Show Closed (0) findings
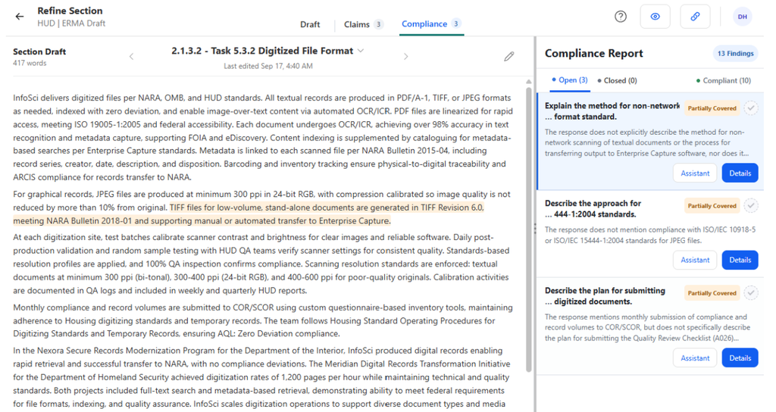776x412 pixels. 617,80
